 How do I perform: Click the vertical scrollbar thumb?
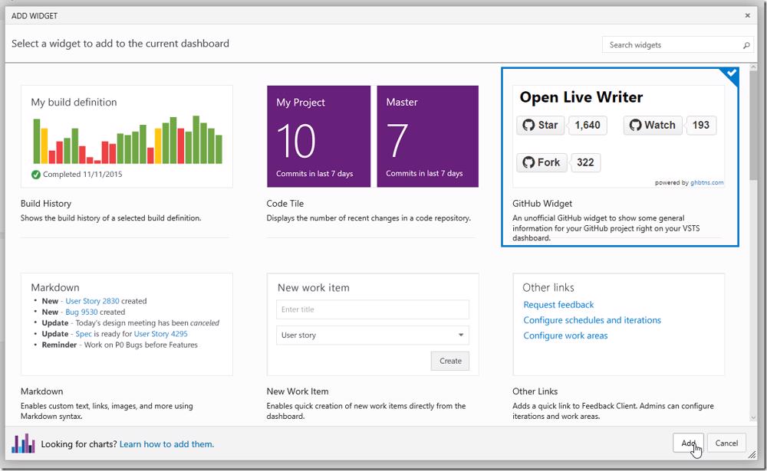(753, 126)
